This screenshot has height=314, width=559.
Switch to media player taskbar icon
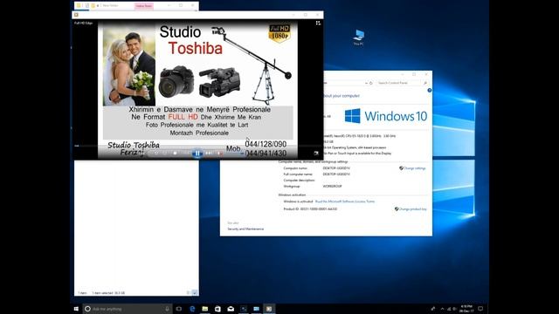click(269, 309)
